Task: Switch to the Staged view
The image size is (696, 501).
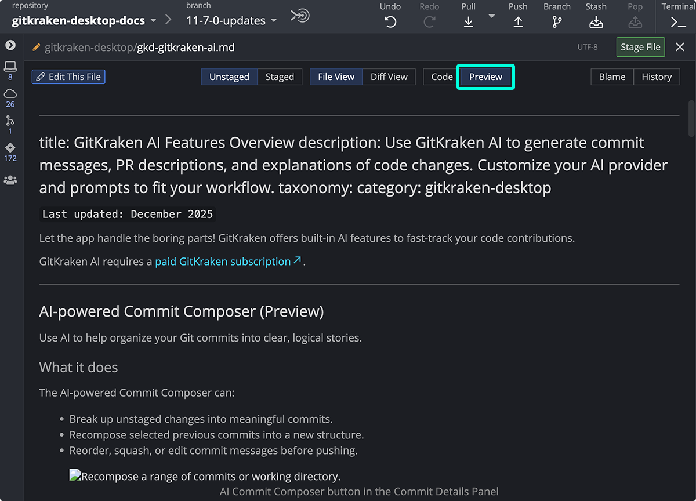Action: [280, 77]
